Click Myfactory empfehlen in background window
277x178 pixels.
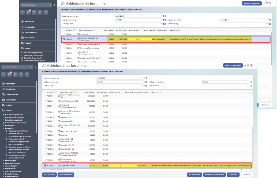(x=252, y=3)
